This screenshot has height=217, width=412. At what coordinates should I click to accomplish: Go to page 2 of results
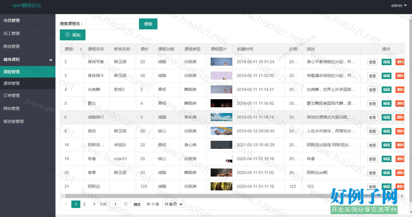[84, 204]
